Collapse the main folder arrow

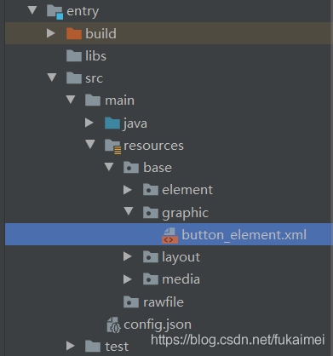coord(71,100)
